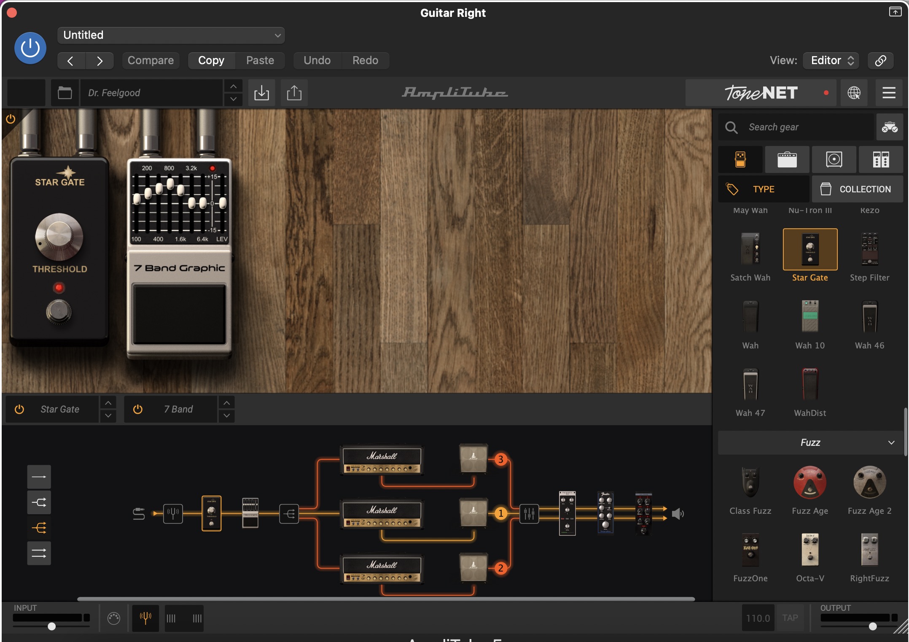Toggle 7 Band slot power button

[138, 409]
